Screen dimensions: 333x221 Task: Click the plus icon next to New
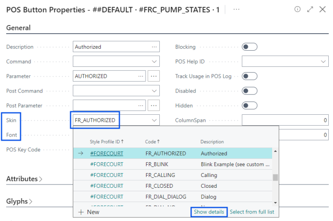(x=81, y=212)
